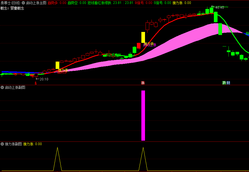Click the blue 财 event marker icon
The height and width of the screenshot is (172, 249).
click(x=228, y=83)
